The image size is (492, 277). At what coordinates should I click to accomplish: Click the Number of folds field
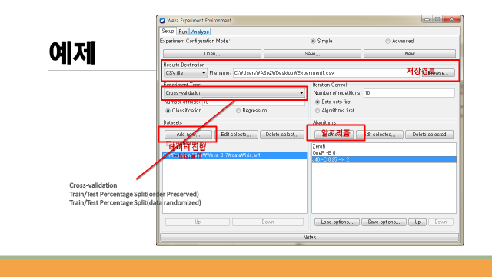(254, 102)
